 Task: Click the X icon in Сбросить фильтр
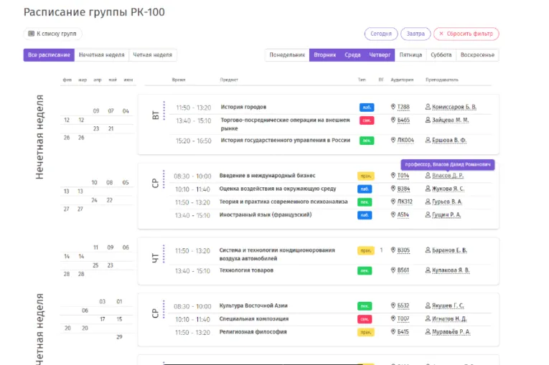pyautogui.click(x=441, y=34)
